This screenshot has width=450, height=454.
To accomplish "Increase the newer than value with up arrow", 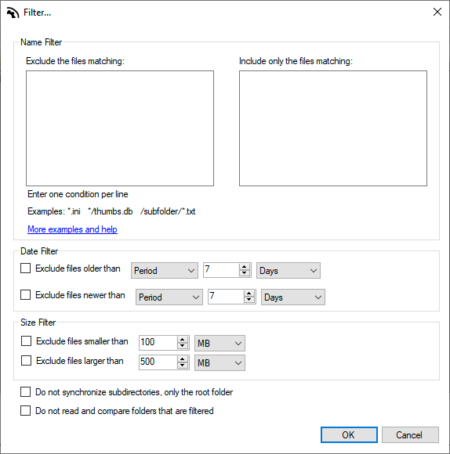I will 249,294.
